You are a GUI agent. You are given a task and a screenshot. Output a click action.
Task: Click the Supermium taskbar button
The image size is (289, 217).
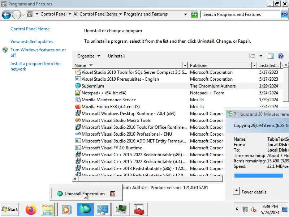coord(85,209)
